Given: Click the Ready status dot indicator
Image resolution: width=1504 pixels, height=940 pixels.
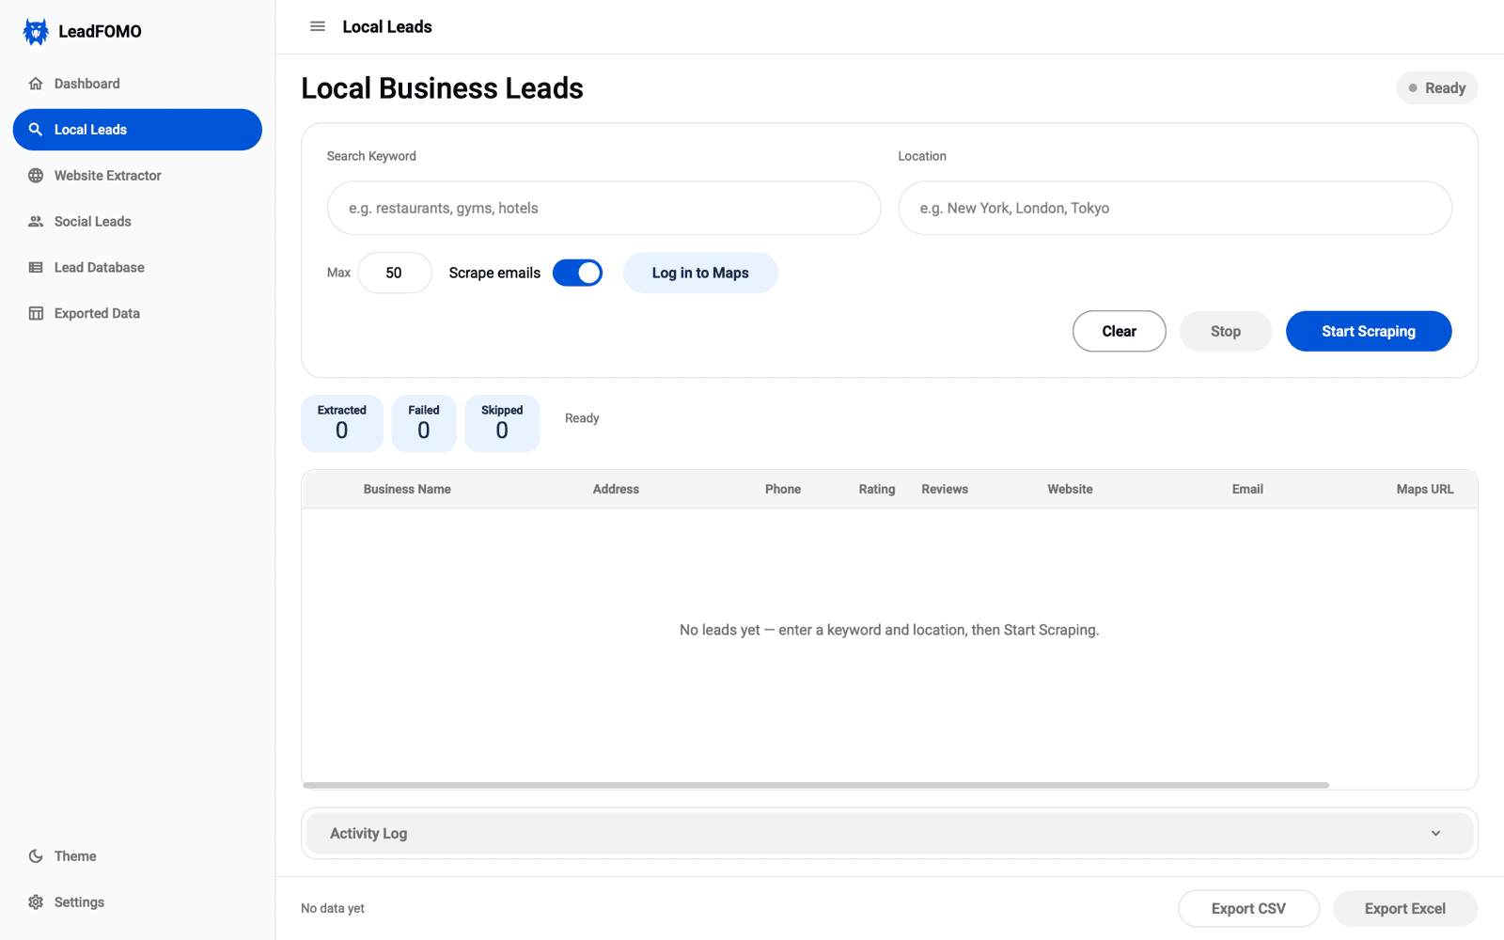Looking at the screenshot, I should [x=1413, y=88].
